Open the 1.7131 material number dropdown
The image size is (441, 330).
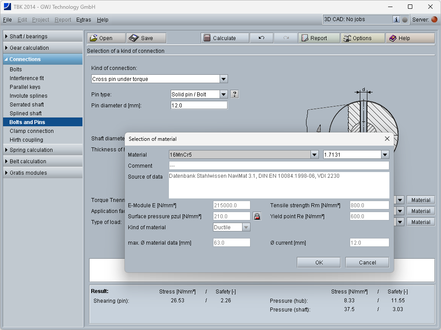[385, 154]
